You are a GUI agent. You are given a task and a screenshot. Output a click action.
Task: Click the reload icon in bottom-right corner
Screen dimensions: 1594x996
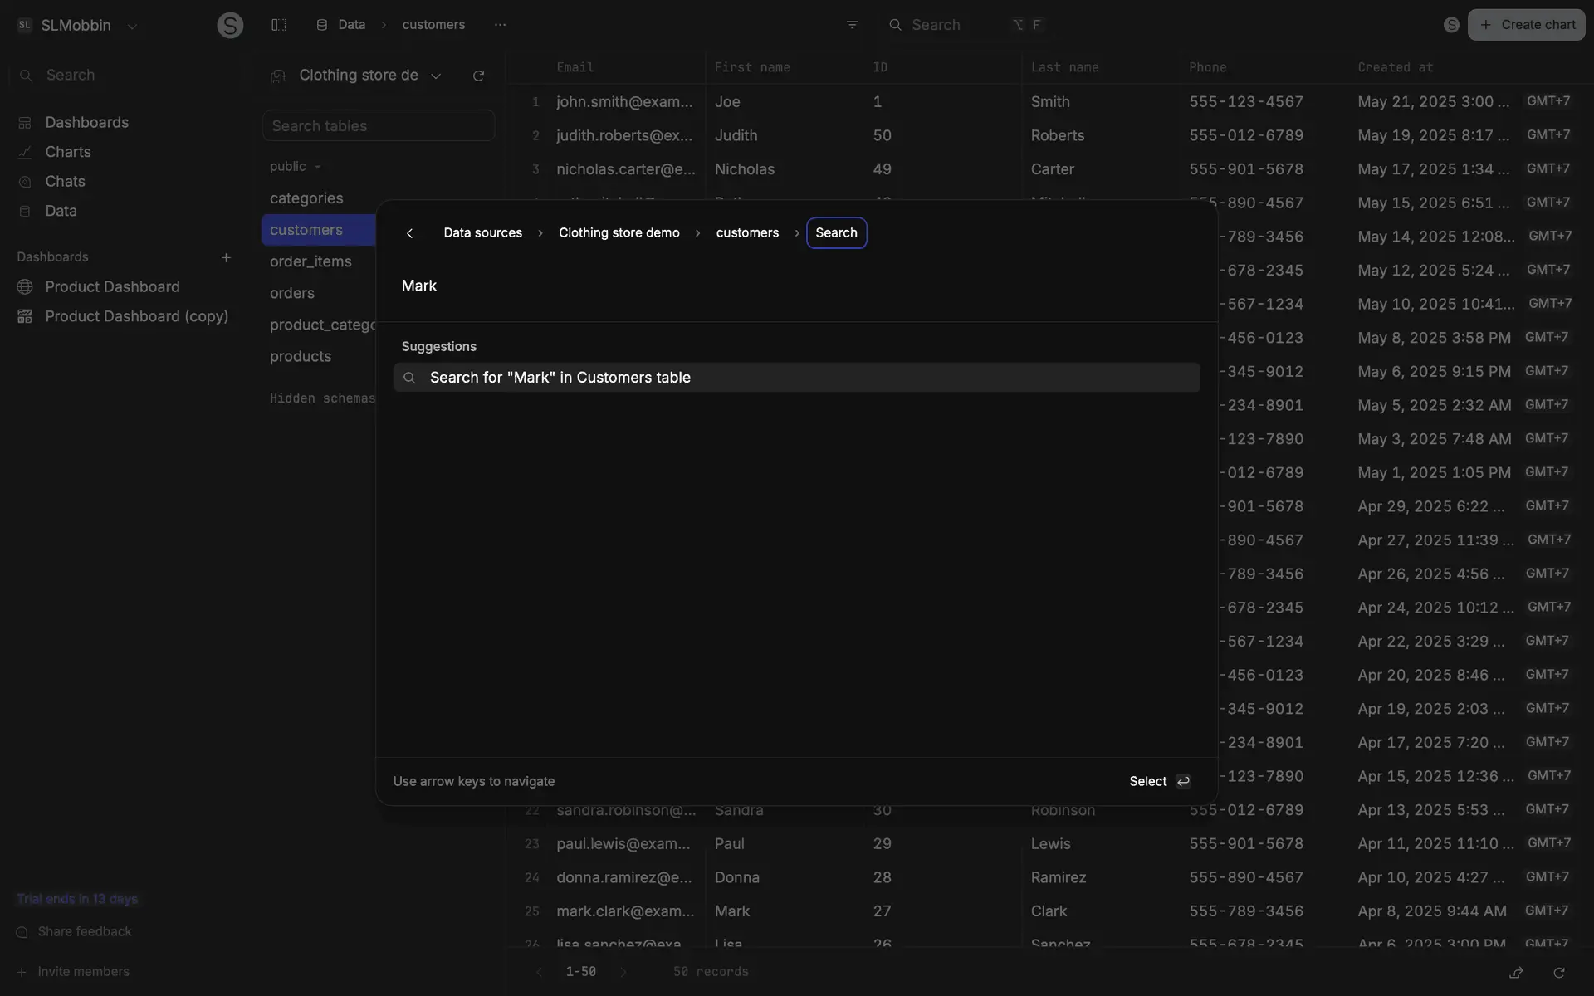pyautogui.click(x=1559, y=972)
